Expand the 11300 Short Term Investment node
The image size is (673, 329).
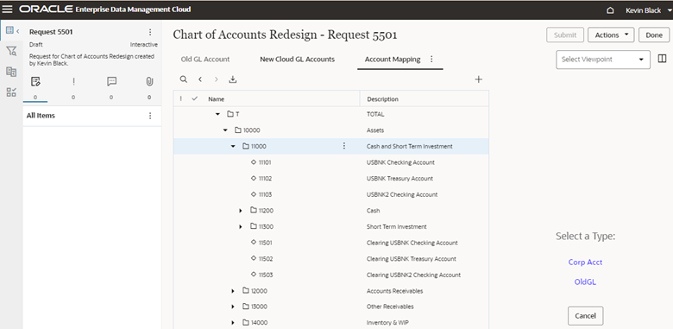click(241, 227)
